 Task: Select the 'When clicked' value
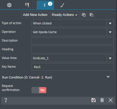42,23
